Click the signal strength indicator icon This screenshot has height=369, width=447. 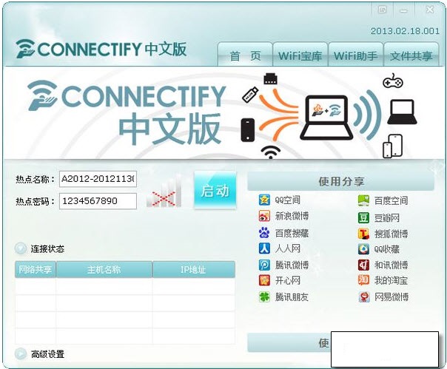coord(164,192)
